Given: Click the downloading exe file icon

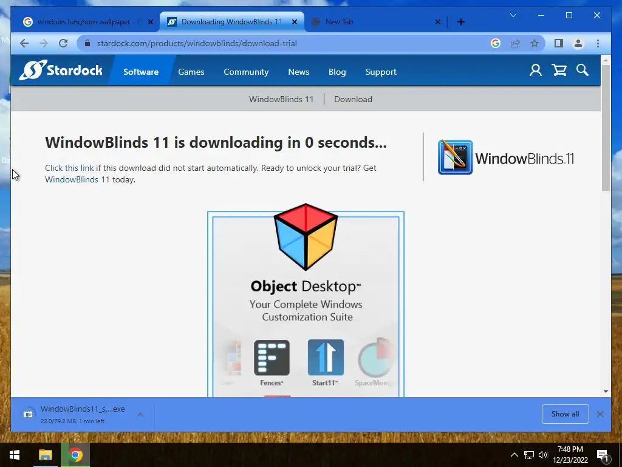Looking at the screenshot, I should [x=28, y=414].
